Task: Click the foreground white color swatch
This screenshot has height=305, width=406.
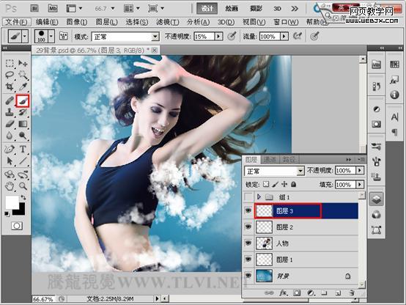Action: point(12,202)
